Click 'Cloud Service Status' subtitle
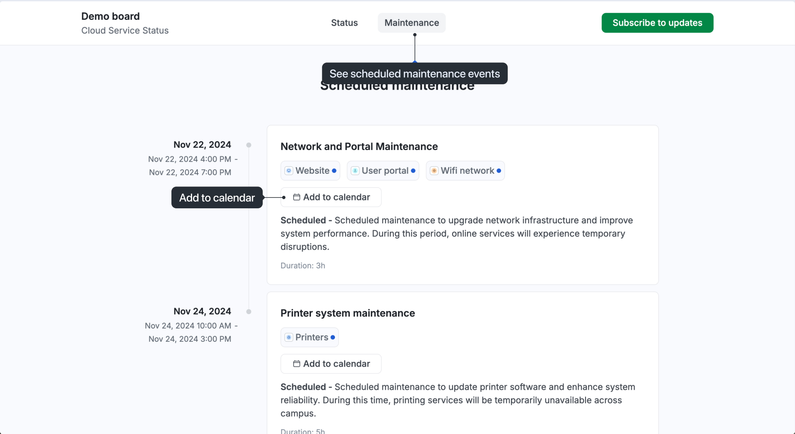The image size is (795, 434). tap(125, 31)
